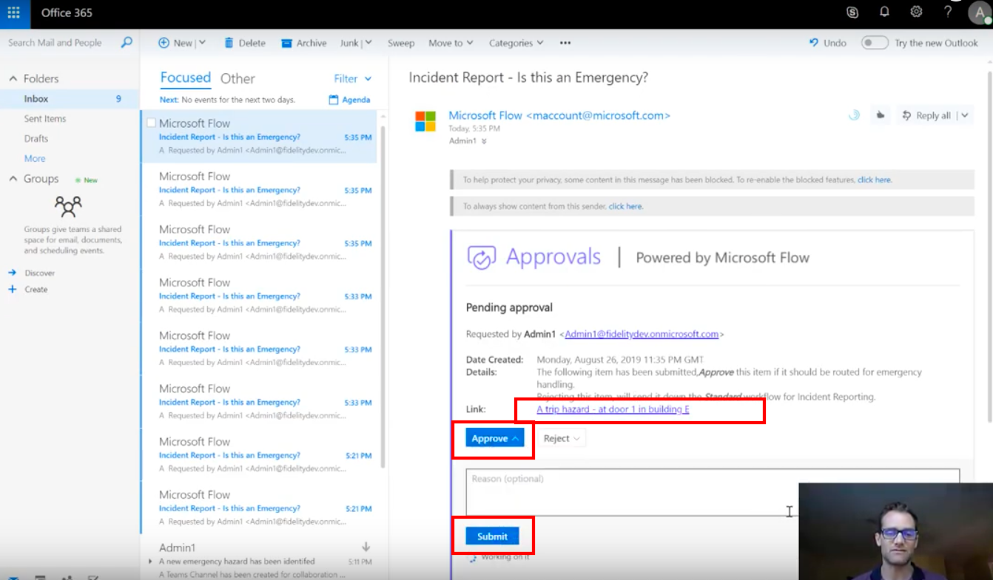Click here to re-enable blocked features
The image size is (993, 580).
coord(874,180)
